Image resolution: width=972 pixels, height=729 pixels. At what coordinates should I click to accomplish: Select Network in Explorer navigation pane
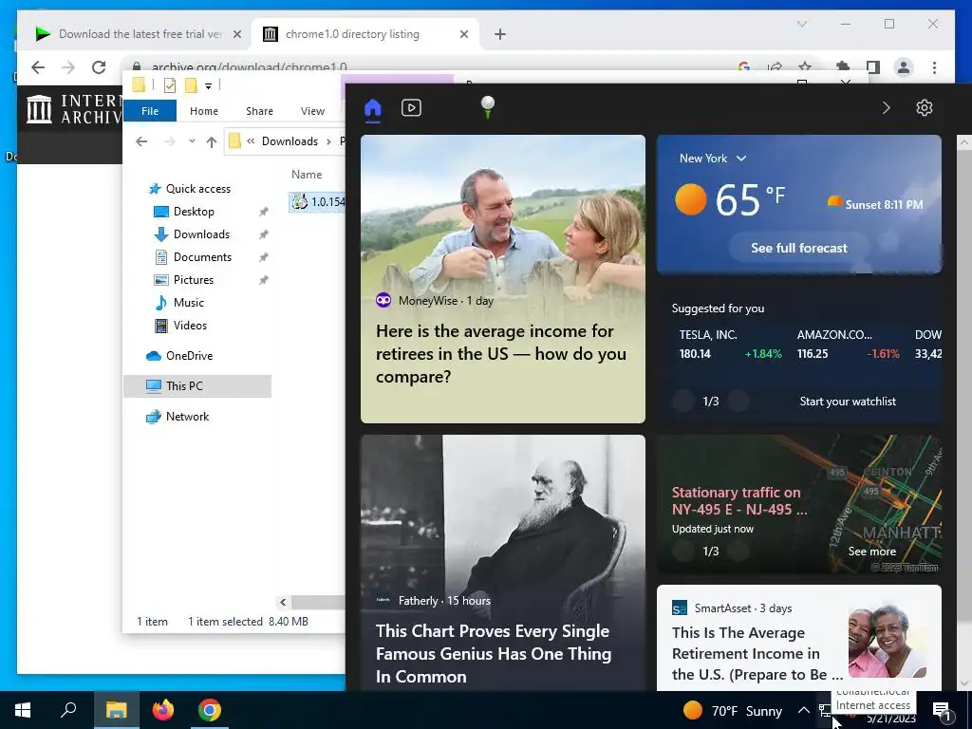(187, 417)
